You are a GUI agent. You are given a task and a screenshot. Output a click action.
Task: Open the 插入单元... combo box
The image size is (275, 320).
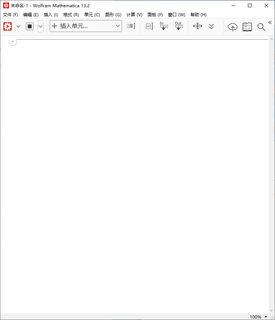(x=86, y=26)
